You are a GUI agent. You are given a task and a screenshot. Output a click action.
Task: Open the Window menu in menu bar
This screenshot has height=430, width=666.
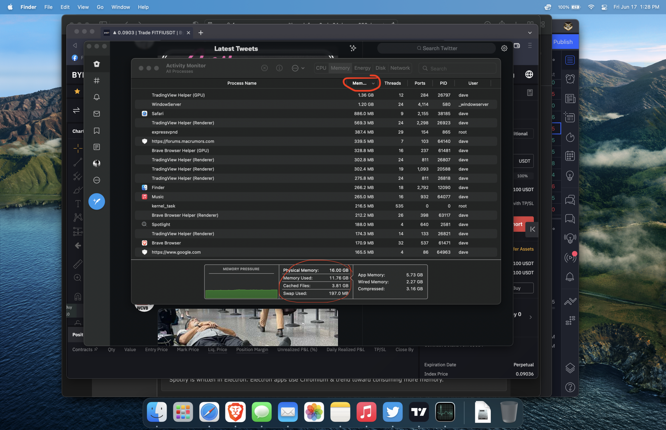[121, 7]
